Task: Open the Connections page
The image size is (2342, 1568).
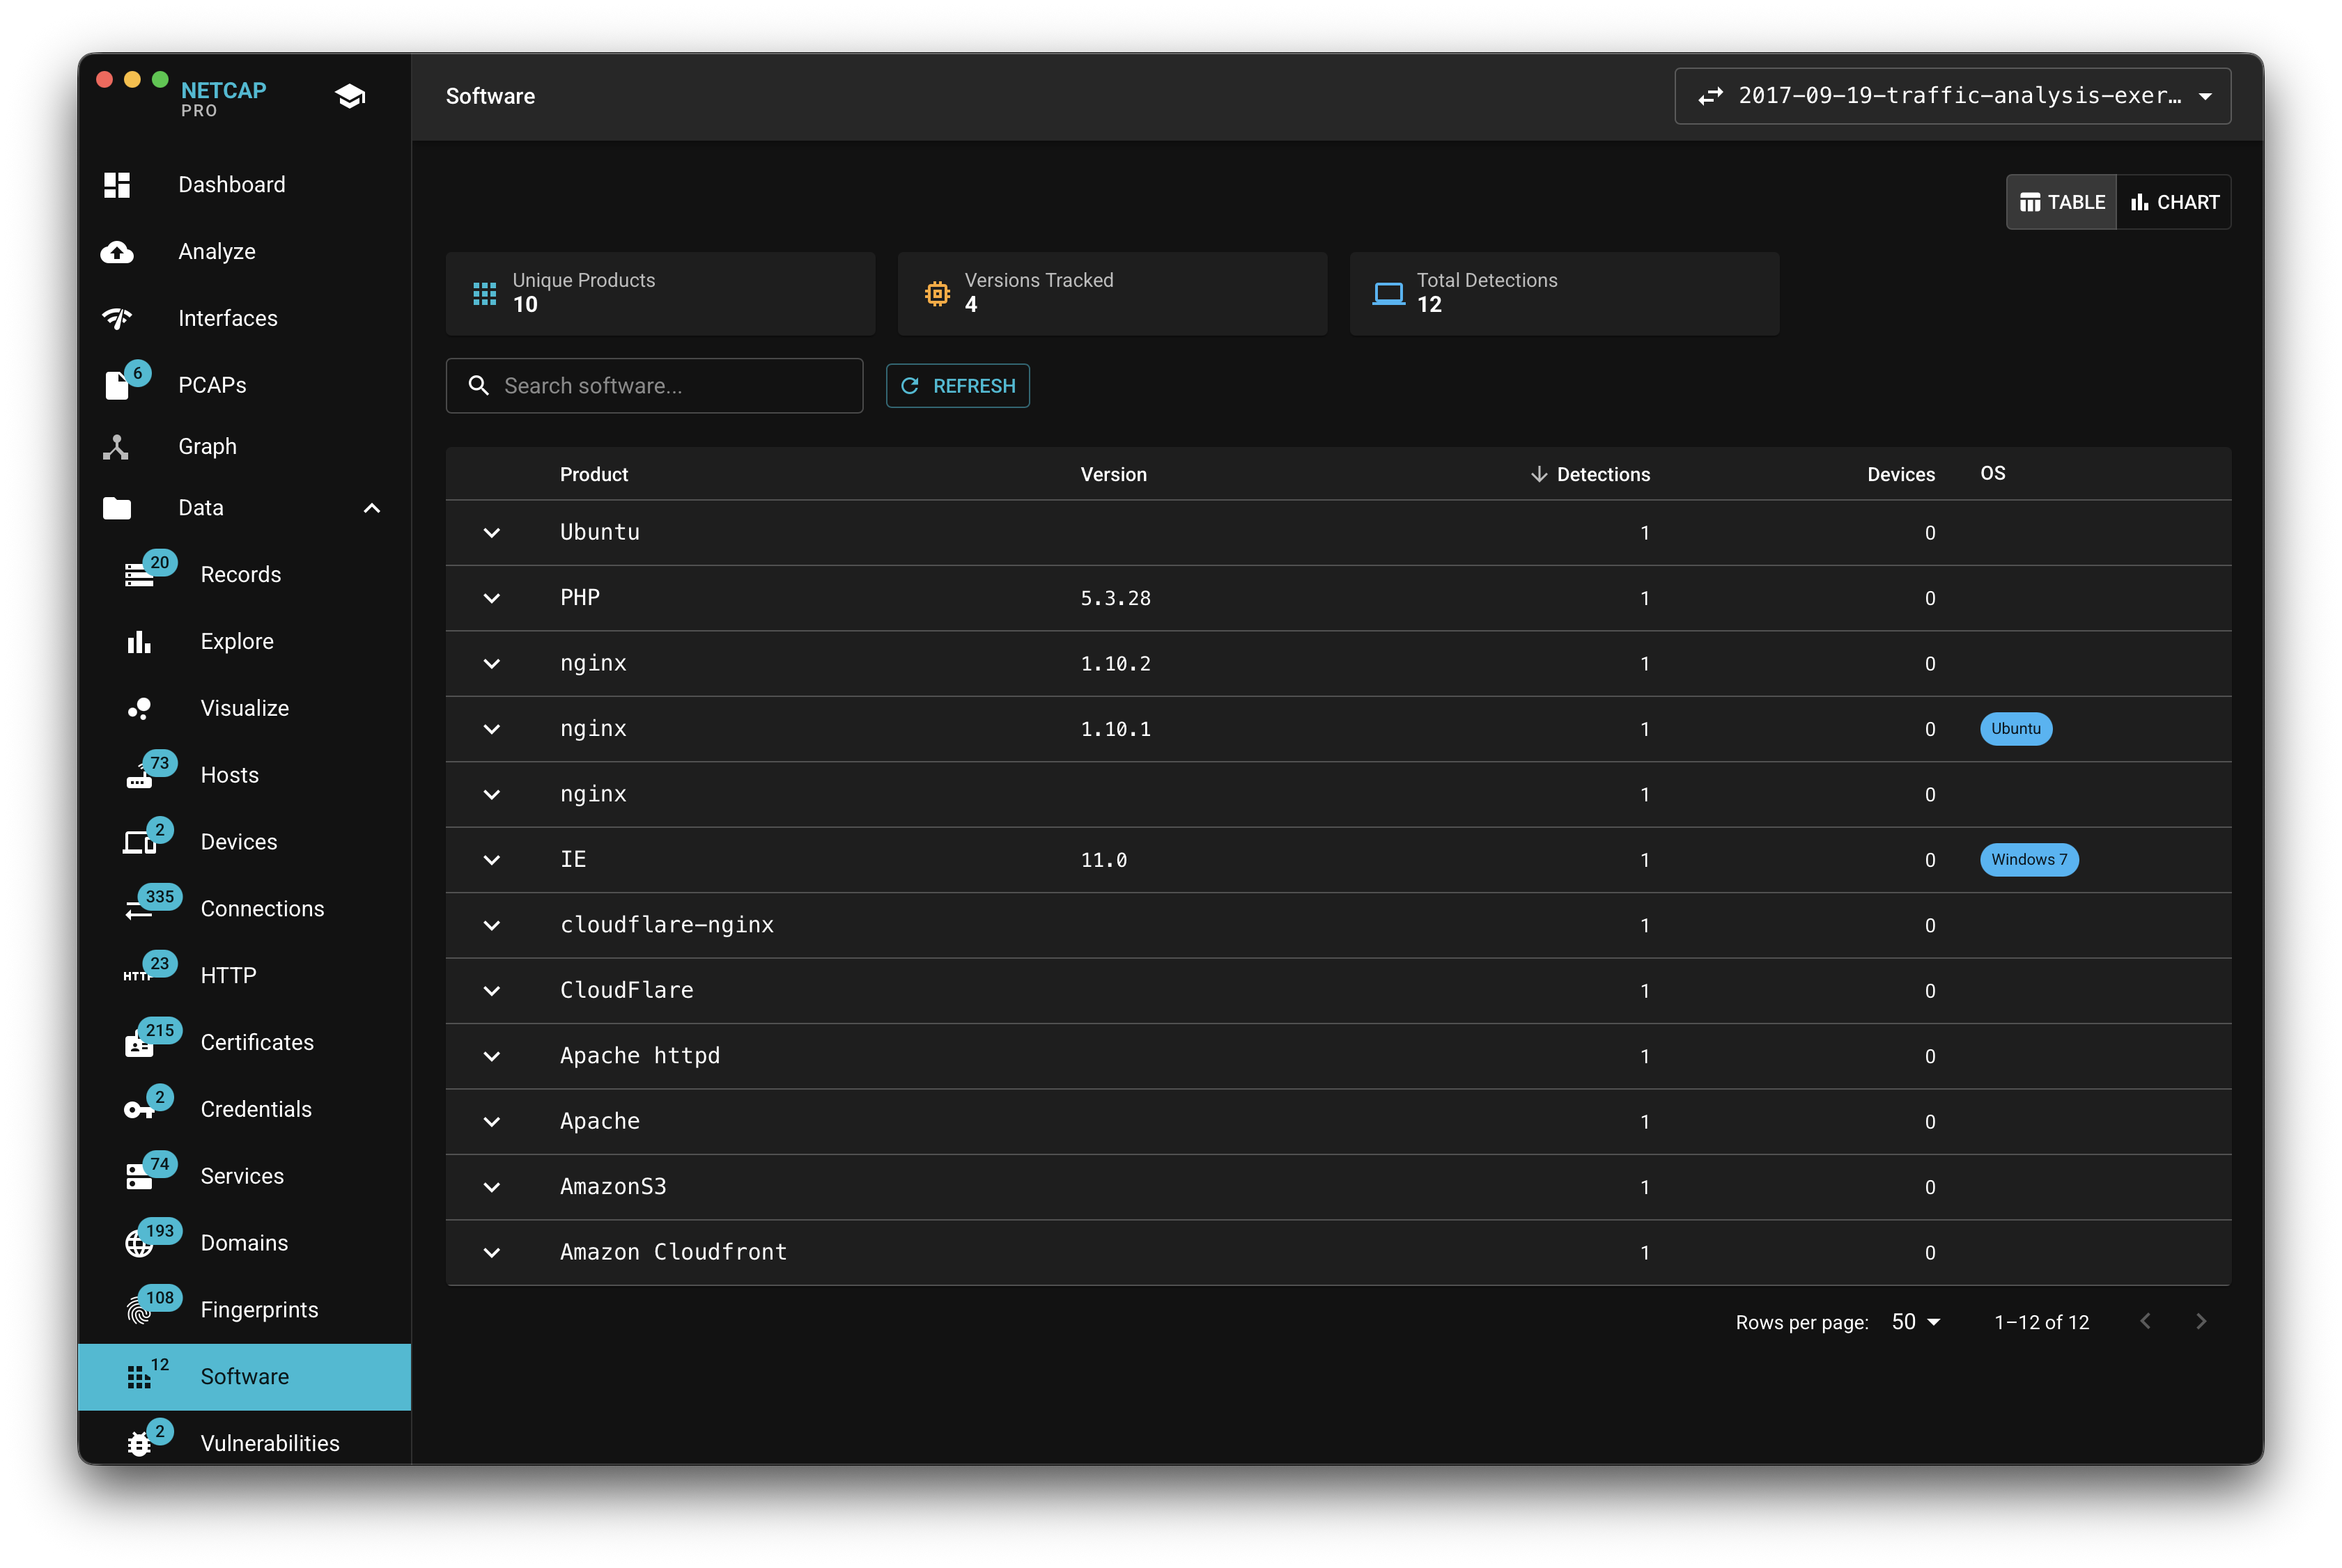Action: click(245, 908)
